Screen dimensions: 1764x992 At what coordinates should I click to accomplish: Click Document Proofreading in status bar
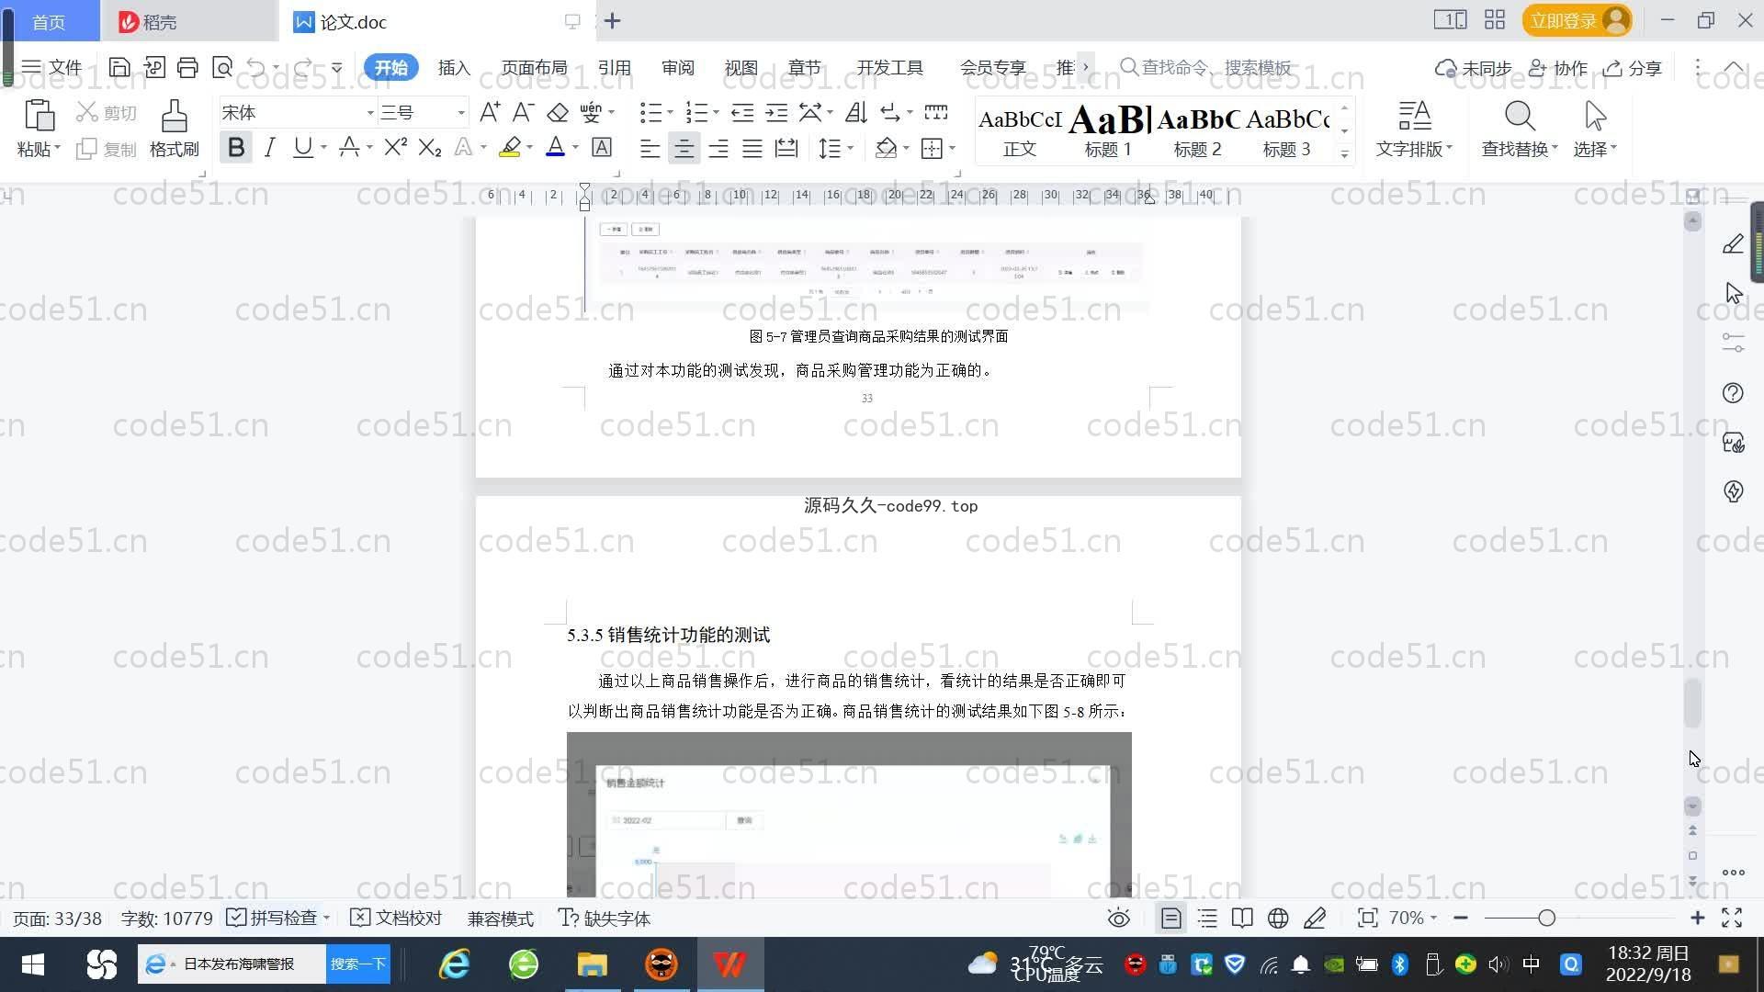pos(397,918)
